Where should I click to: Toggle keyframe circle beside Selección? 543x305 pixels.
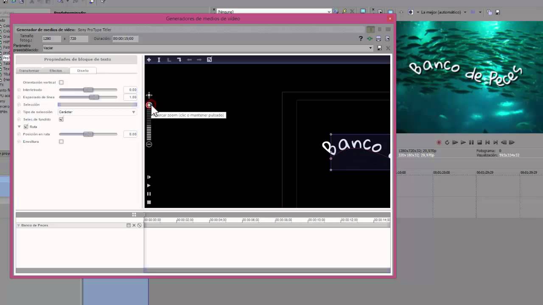pos(19,105)
